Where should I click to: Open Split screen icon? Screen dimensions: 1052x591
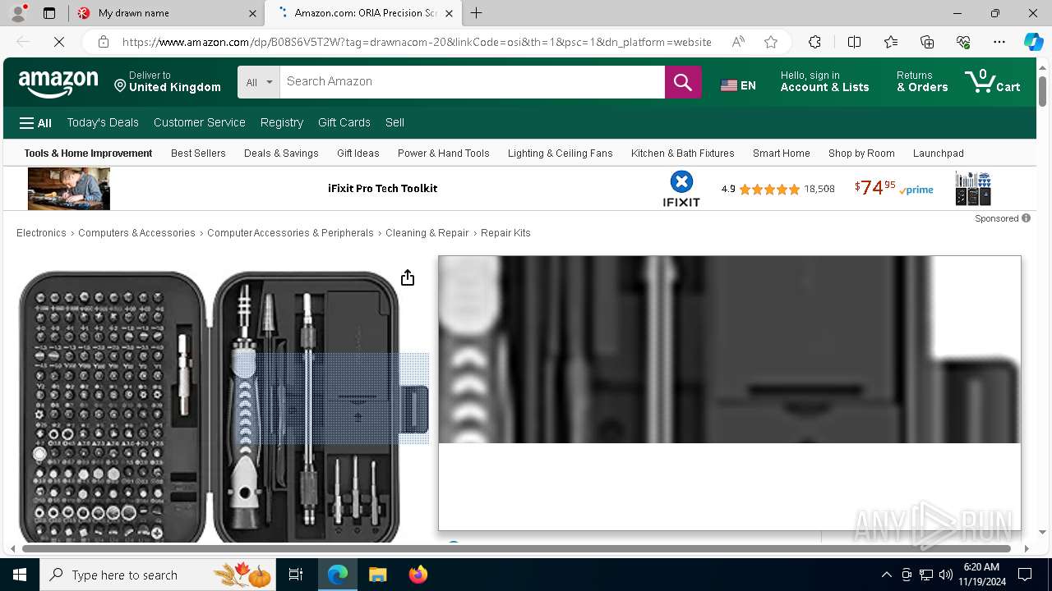pyautogui.click(x=854, y=42)
